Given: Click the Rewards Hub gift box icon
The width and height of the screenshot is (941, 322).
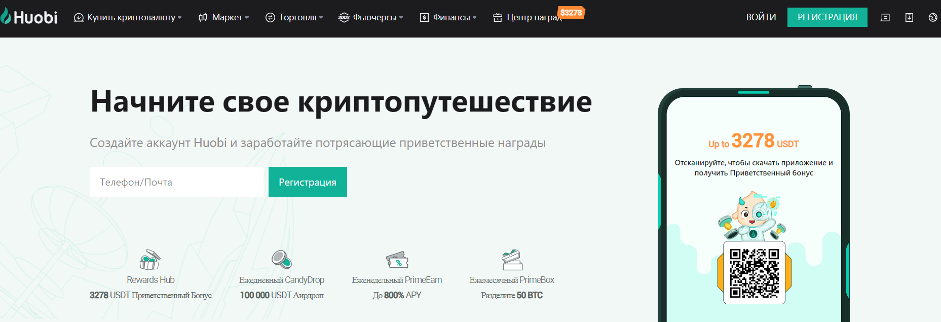Looking at the screenshot, I should pyautogui.click(x=150, y=260).
